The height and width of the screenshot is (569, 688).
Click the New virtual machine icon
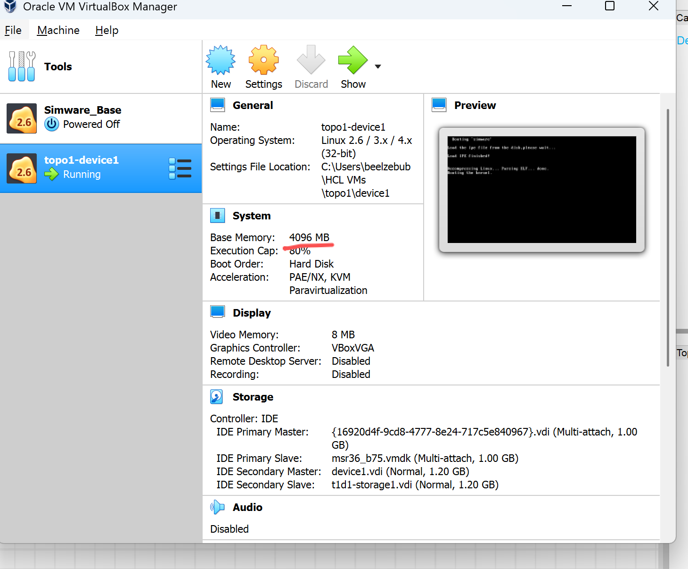click(x=221, y=60)
